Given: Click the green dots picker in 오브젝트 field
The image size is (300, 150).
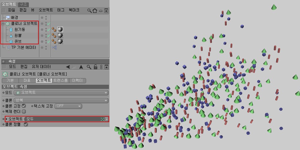Looking at the screenshot, I should click(x=103, y=119).
